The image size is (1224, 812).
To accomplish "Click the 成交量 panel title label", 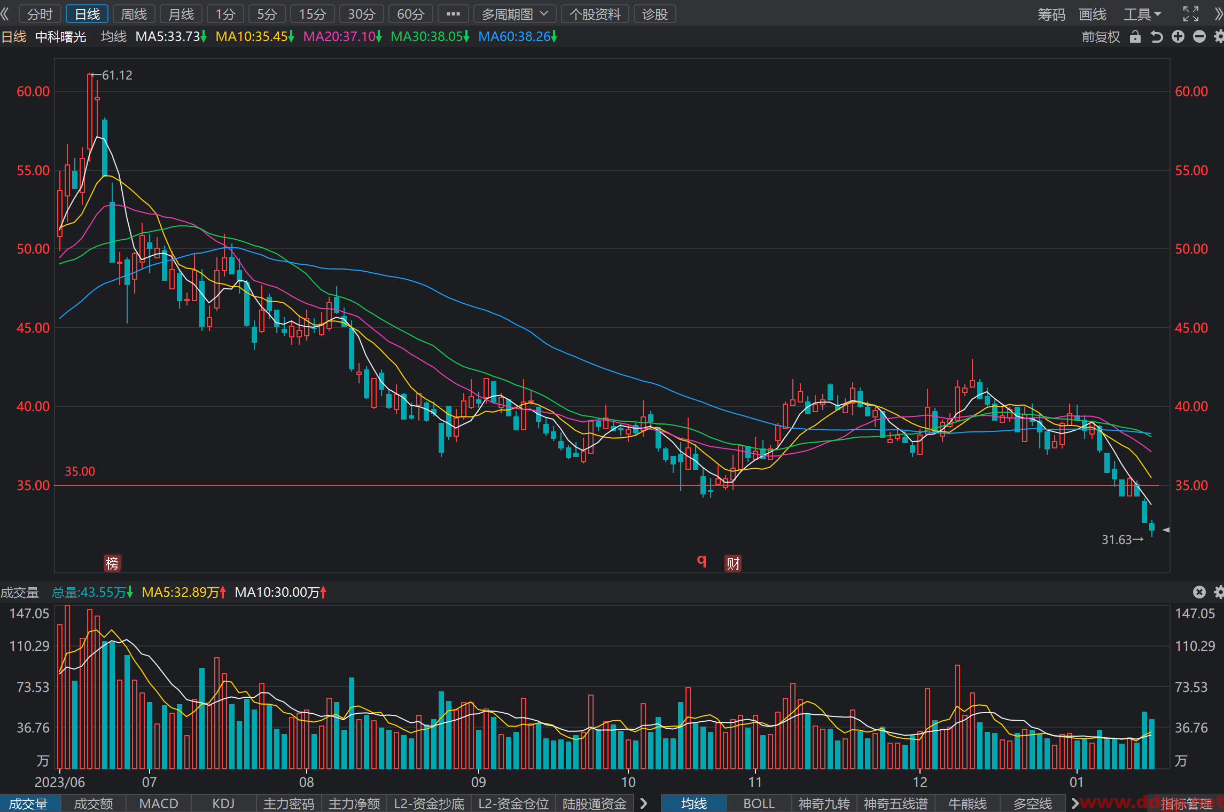I will coord(20,593).
